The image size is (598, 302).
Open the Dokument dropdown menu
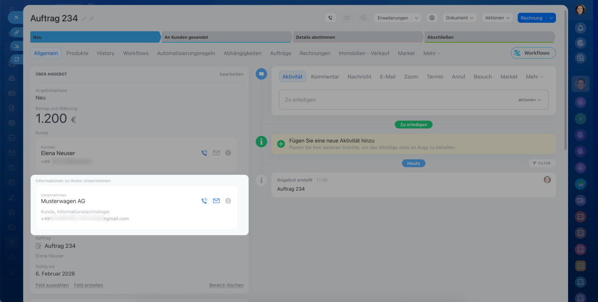point(460,18)
